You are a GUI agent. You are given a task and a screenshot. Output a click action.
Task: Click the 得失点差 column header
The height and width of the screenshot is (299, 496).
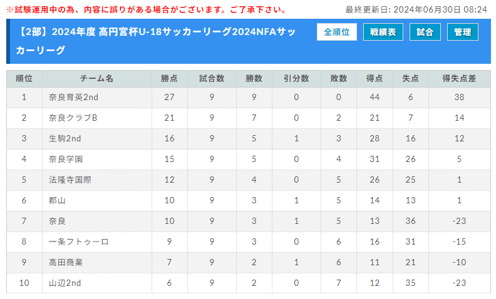point(459,79)
